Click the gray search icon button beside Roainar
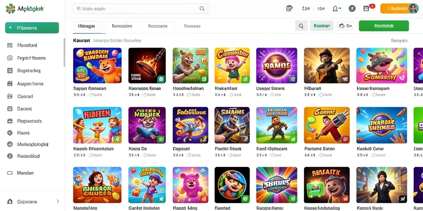This screenshot has height=211, width=423. click(x=301, y=26)
